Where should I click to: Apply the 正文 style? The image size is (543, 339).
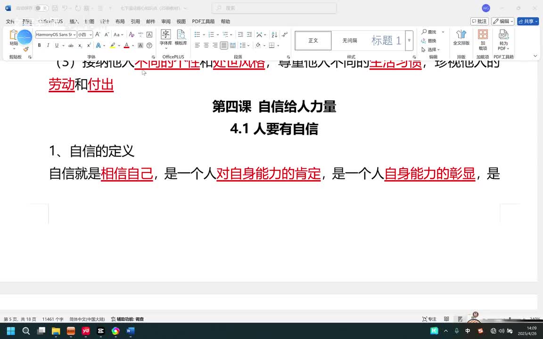[313, 40]
